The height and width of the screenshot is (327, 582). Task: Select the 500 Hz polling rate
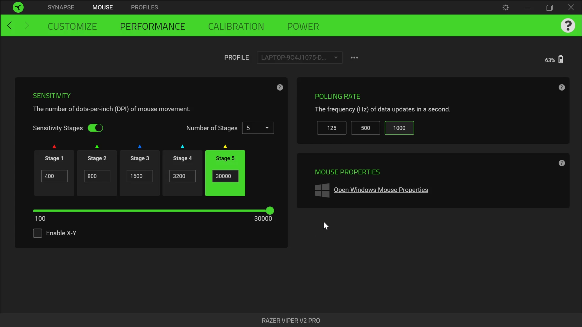[365, 128]
